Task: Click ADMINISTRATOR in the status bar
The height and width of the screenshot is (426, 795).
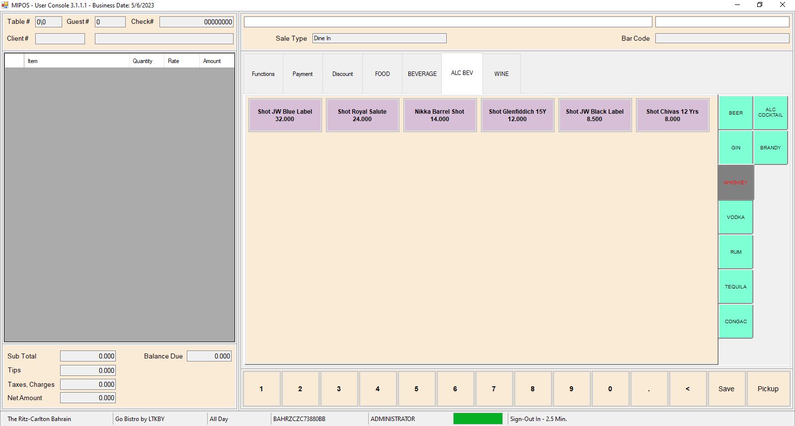Action: [x=393, y=419]
